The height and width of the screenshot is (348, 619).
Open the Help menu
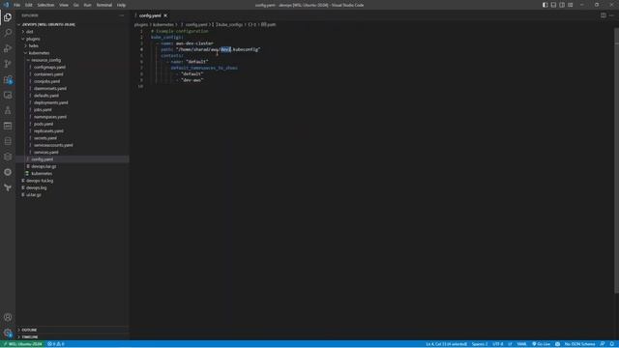[x=121, y=5]
